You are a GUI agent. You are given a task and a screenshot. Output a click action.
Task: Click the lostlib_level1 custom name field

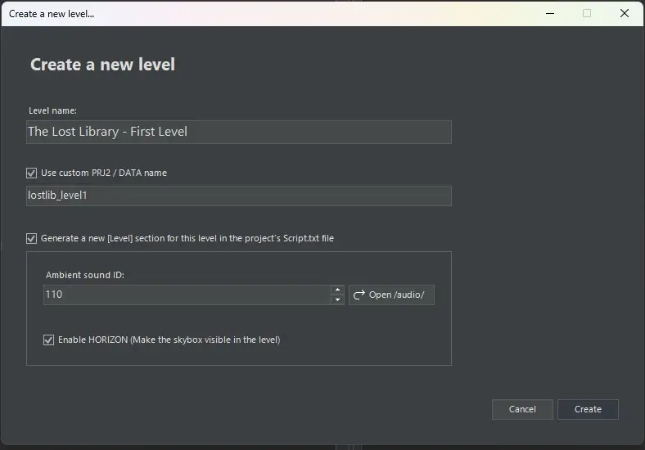click(238, 196)
